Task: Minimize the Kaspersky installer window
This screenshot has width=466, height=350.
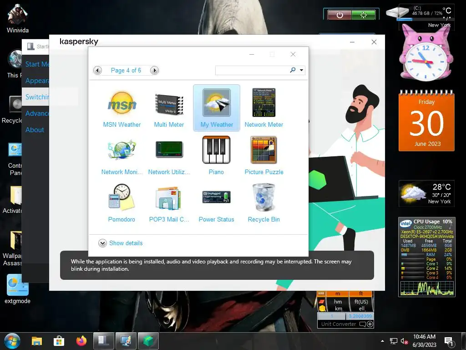Action: point(352,42)
